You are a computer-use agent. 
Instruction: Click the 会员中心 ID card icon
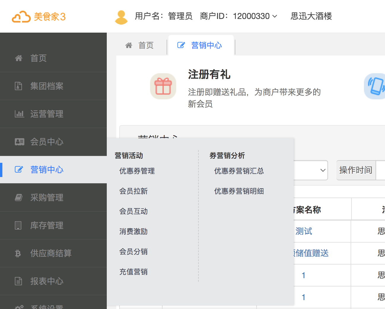click(19, 142)
